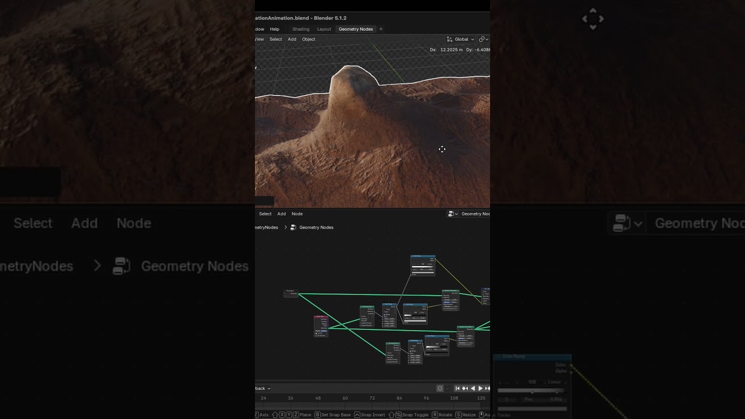Select the red Object Info node
The width and height of the screenshot is (745, 419).
321,326
